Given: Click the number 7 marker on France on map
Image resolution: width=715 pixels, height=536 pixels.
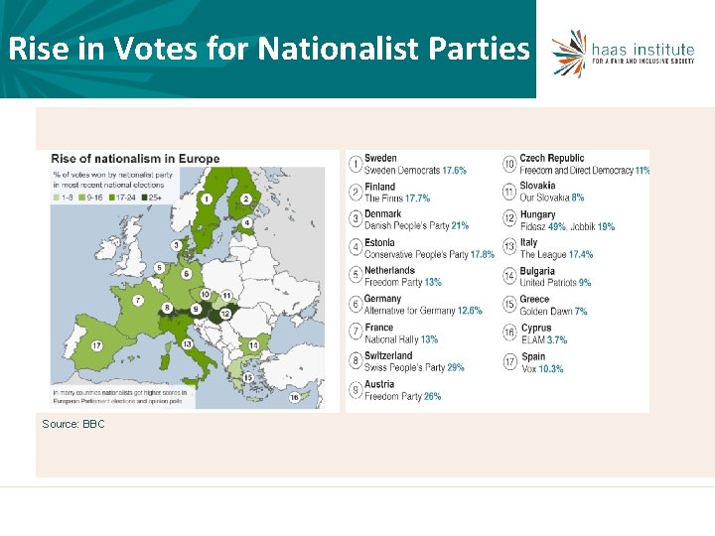Looking at the screenshot, I should point(137,300).
